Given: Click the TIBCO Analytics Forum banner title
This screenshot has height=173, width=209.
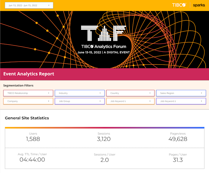Looking at the screenshot, I should 104,47.
